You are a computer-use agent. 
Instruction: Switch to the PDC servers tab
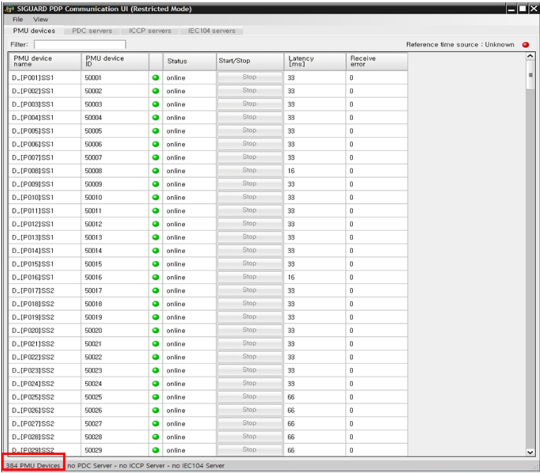point(92,30)
